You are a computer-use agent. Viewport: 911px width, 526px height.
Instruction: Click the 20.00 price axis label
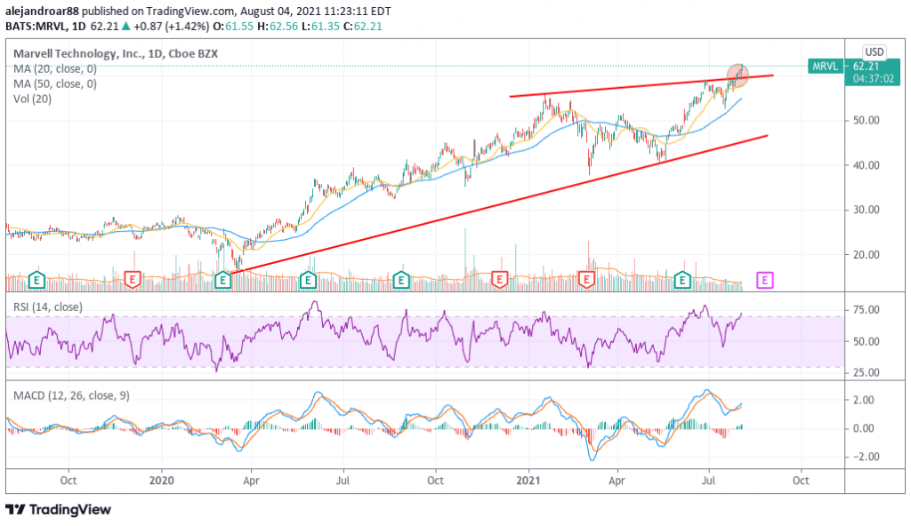pos(866,254)
